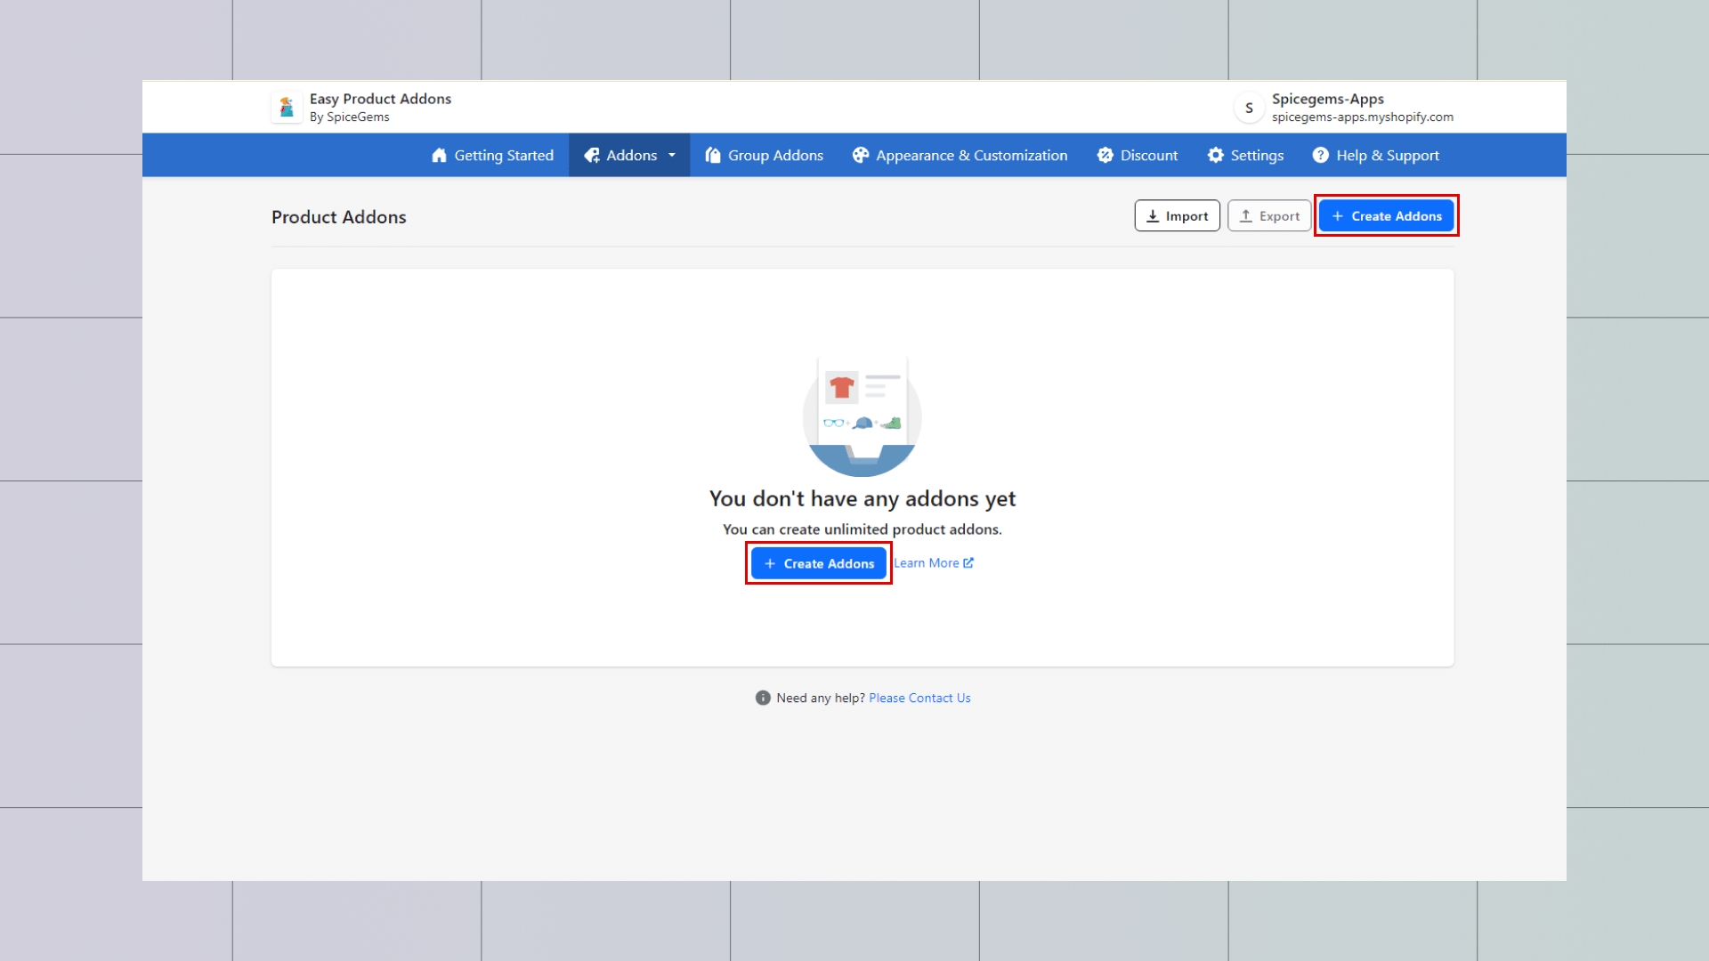Image resolution: width=1709 pixels, height=961 pixels.
Task: Click the info icon beside Need any help
Action: pyautogui.click(x=763, y=699)
